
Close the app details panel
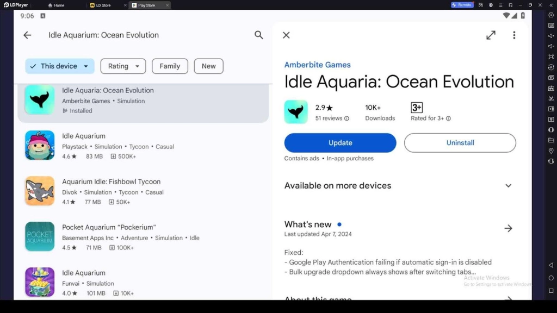pyautogui.click(x=286, y=35)
